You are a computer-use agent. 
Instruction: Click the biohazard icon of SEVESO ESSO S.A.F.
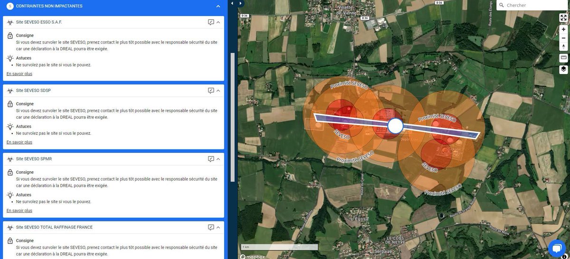tap(10, 22)
